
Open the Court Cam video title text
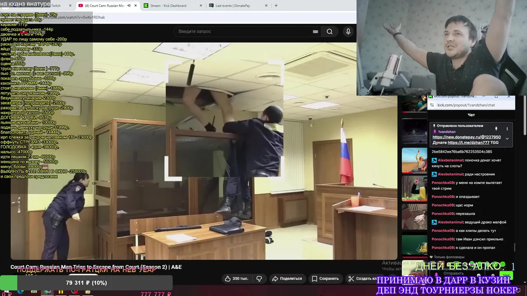pos(96,267)
